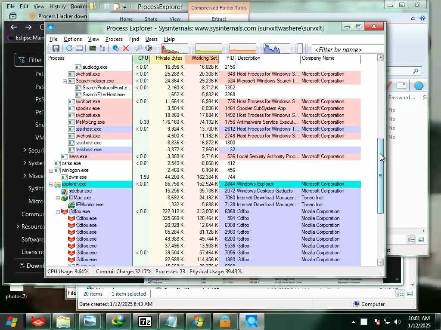Open the Help menu in Process Explorer
The image size is (441, 330).
point(169,39)
